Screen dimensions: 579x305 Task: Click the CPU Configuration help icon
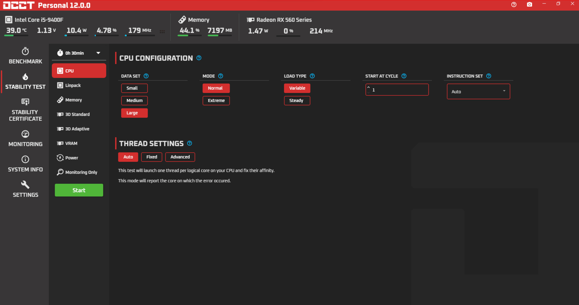199,58
